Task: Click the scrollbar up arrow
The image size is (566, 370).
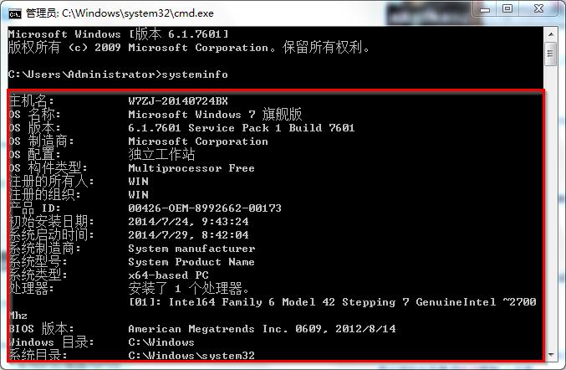Action: click(x=550, y=33)
